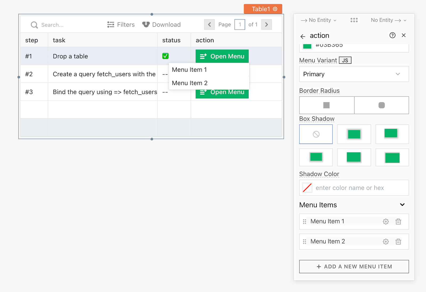Select square border radius option
Screen dimensions: 426x292
326,105
